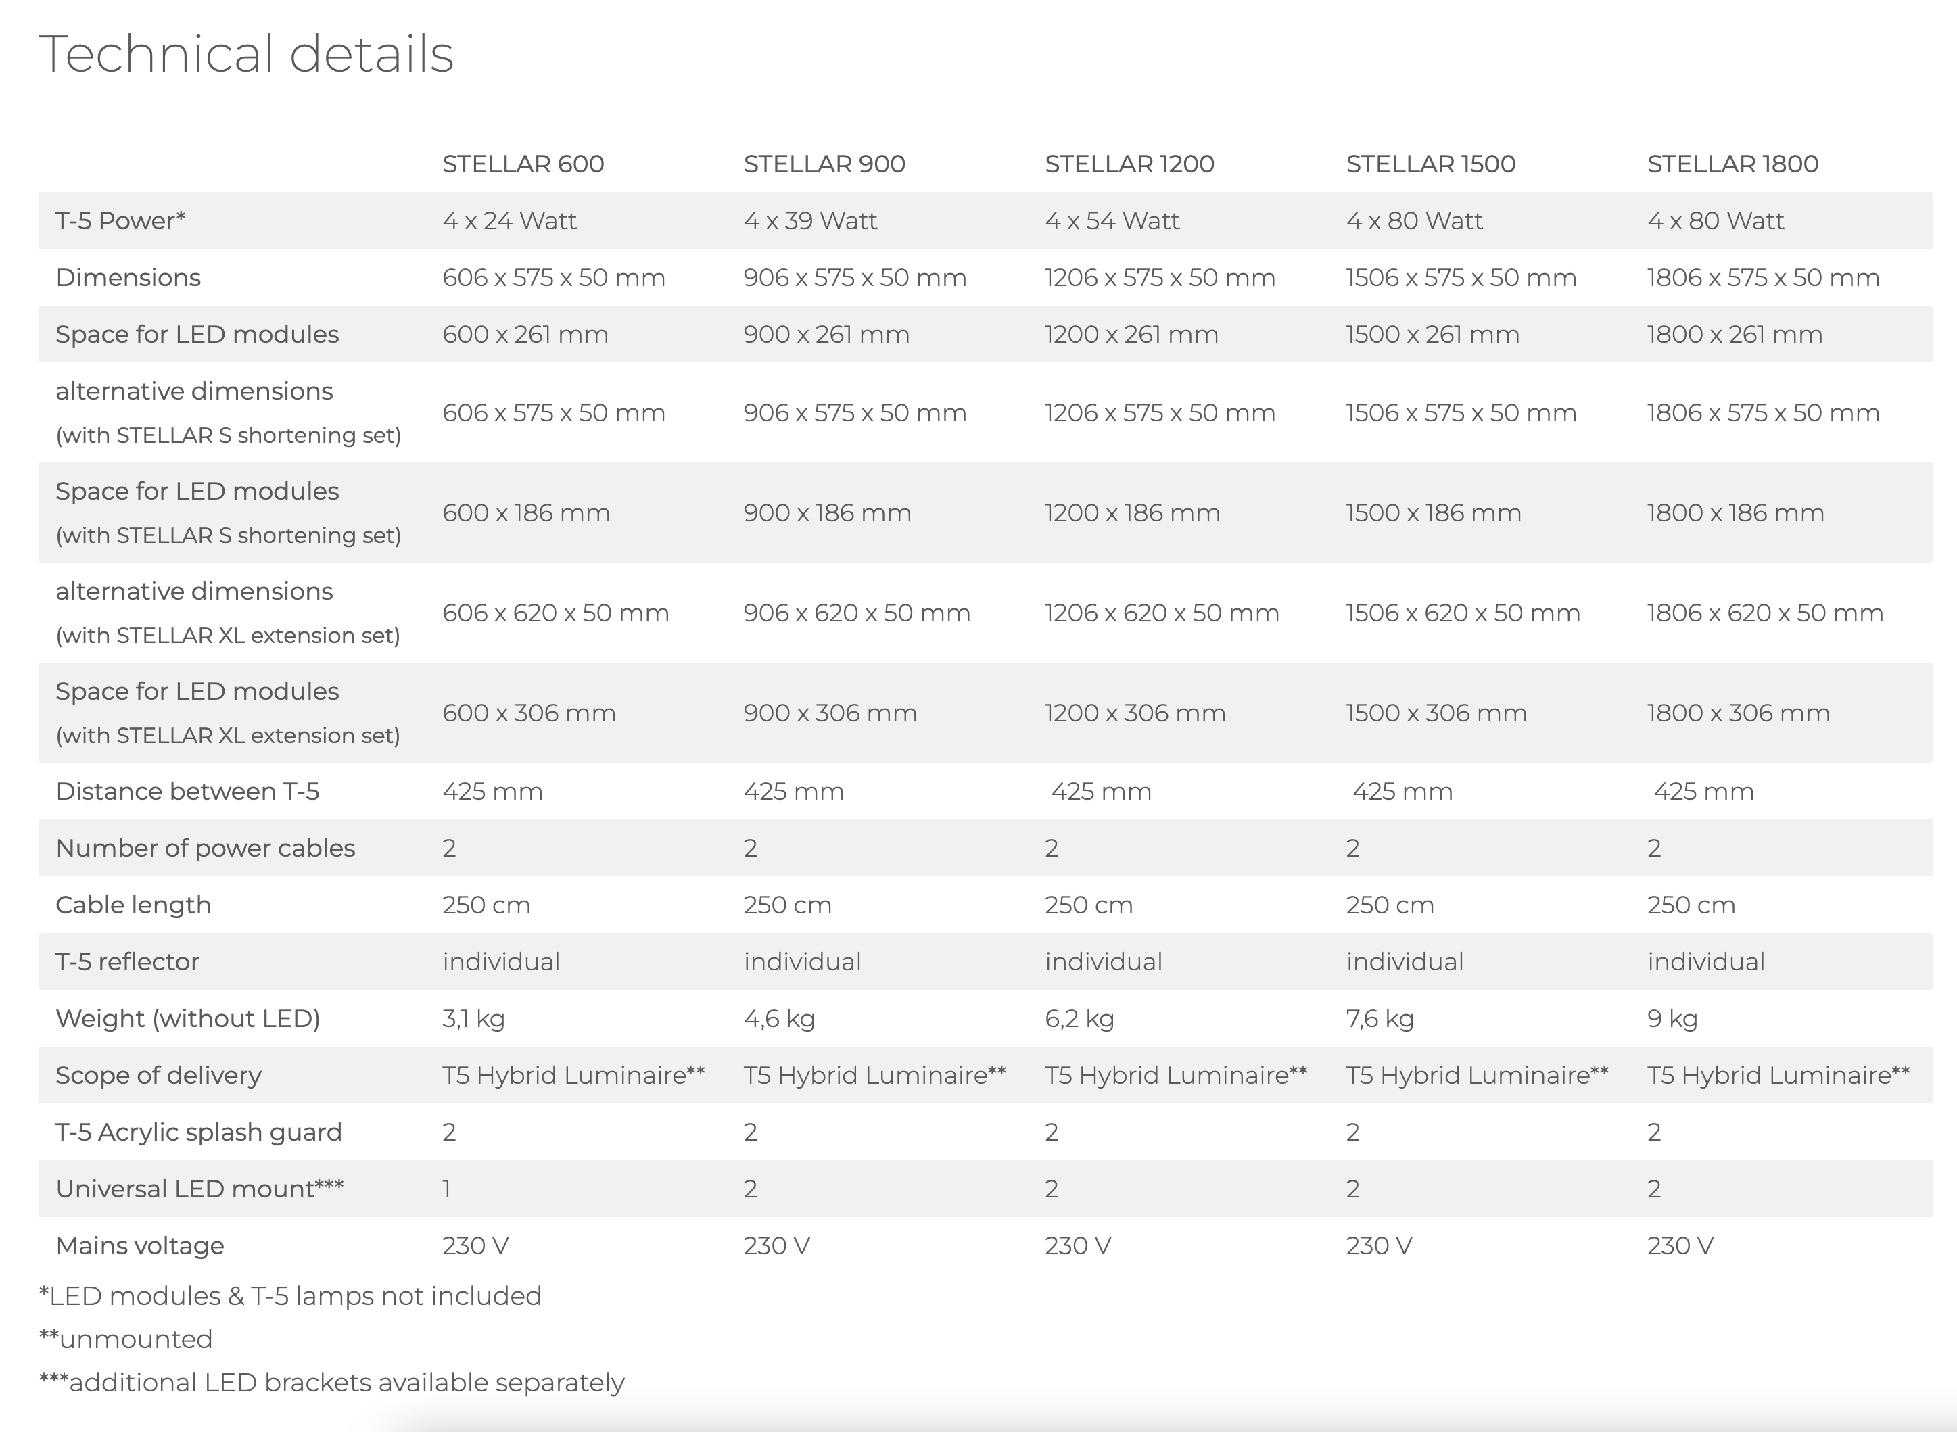Image resolution: width=1957 pixels, height=1432 pixels.
Task: Select the STELLAR 600 column header
Action: [523, 164]
